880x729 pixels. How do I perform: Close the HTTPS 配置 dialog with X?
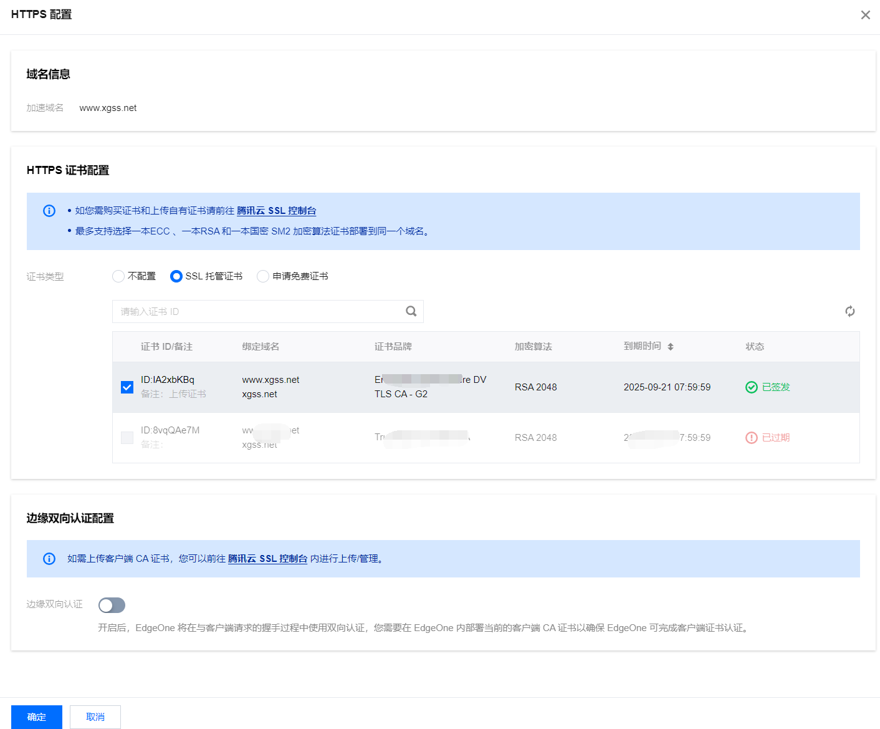tap(865, 15)
